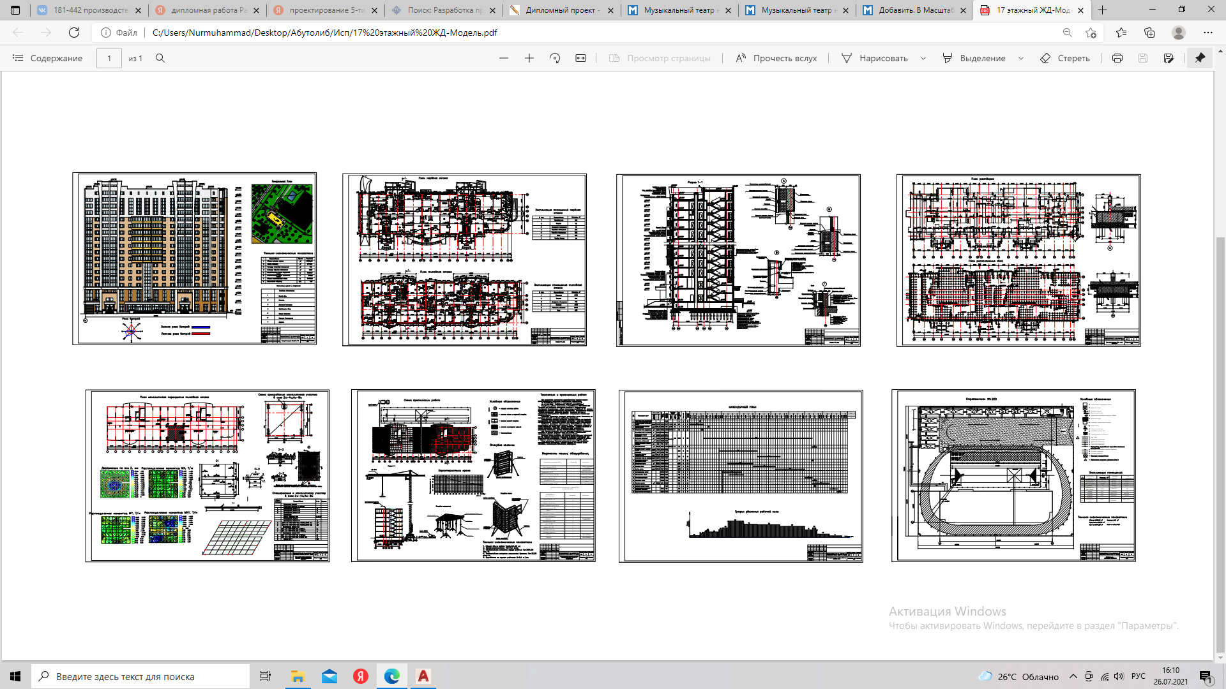Click the building section with staircase sheet
The height and width of the screenshot is (689, 1226).
point(738,260)
